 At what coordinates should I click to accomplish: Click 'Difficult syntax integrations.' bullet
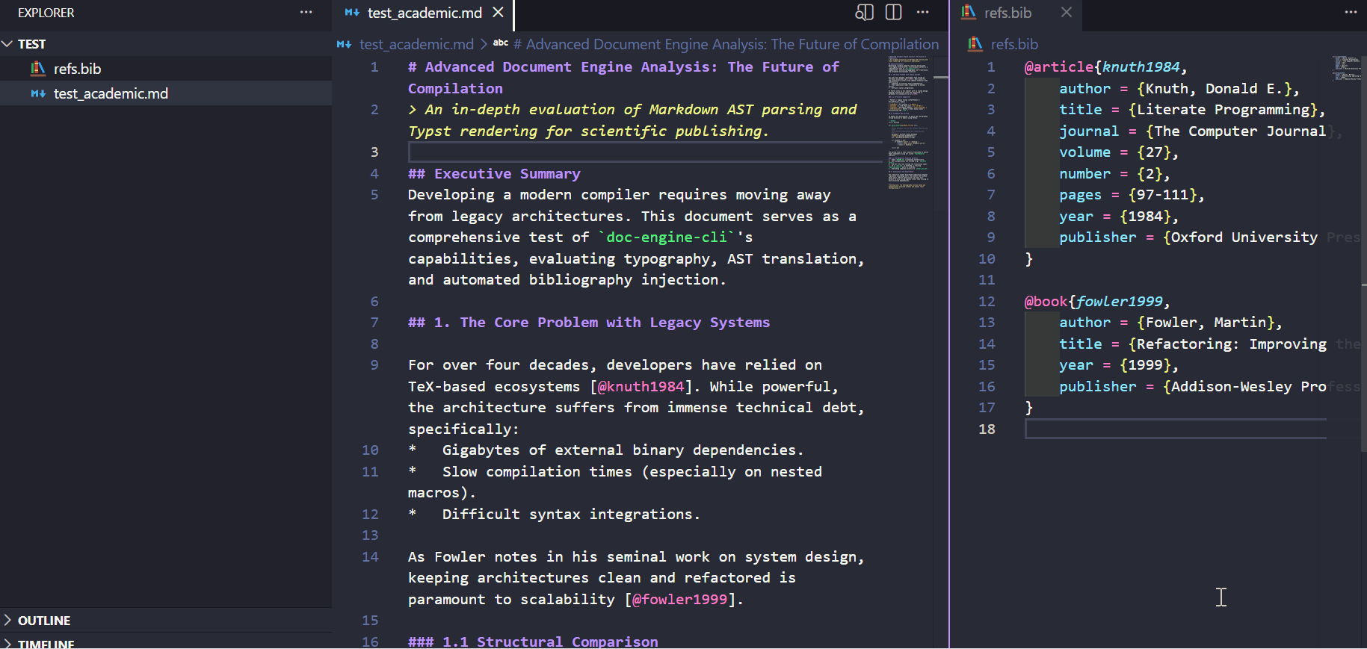pos(571,515)
